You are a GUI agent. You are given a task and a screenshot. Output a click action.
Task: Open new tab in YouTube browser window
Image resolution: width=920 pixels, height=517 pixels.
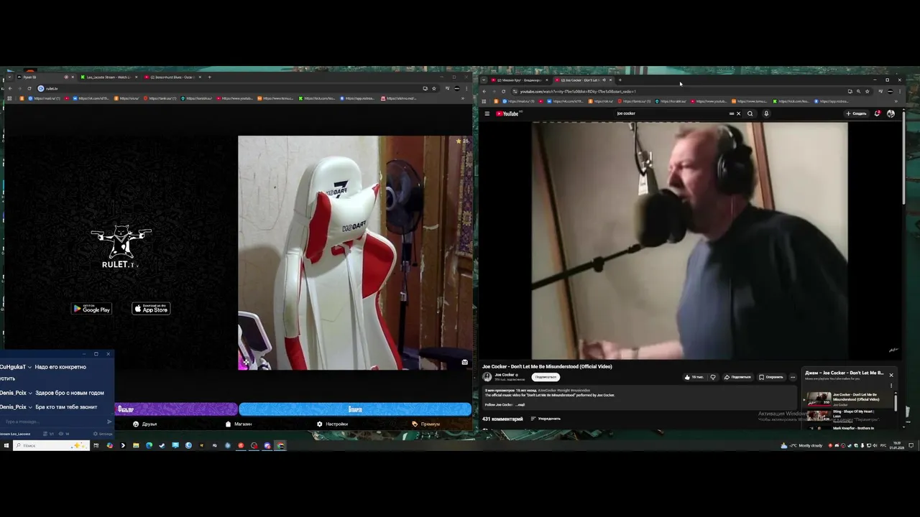point(620,80)
